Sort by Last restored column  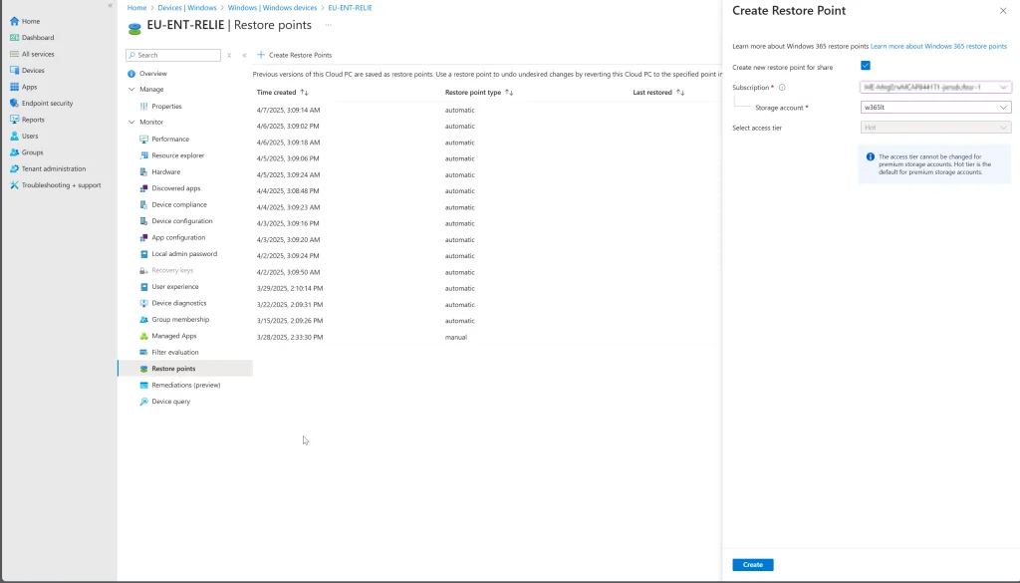(658, 93)
